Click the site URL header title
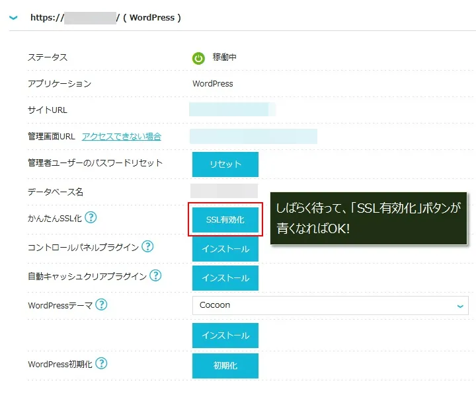 click(106, 18)
